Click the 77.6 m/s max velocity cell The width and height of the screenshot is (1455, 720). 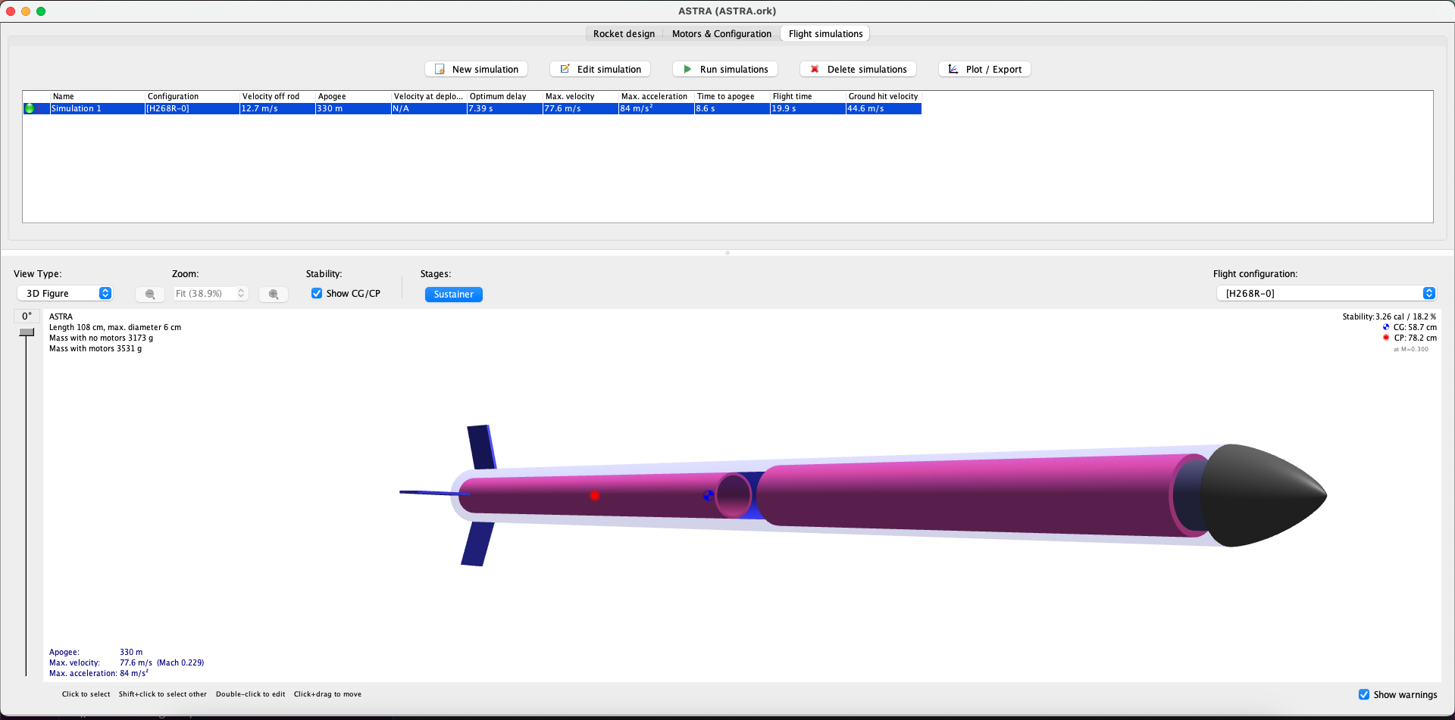tap(580, 108)
